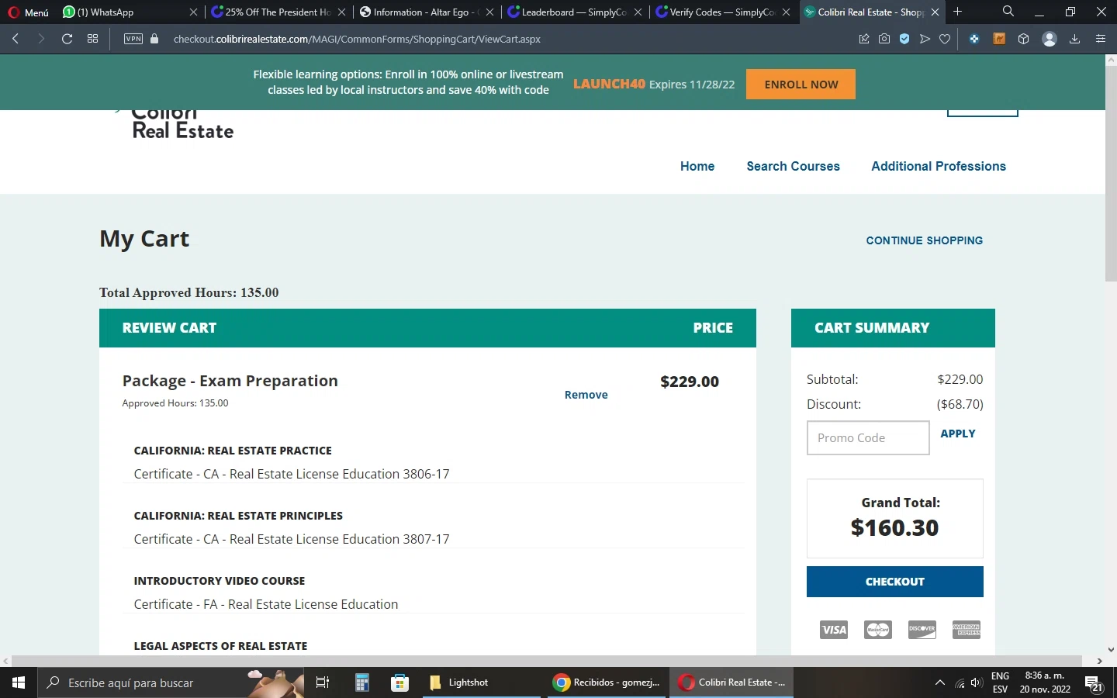Click the American Express card icon

click(967, 629)
